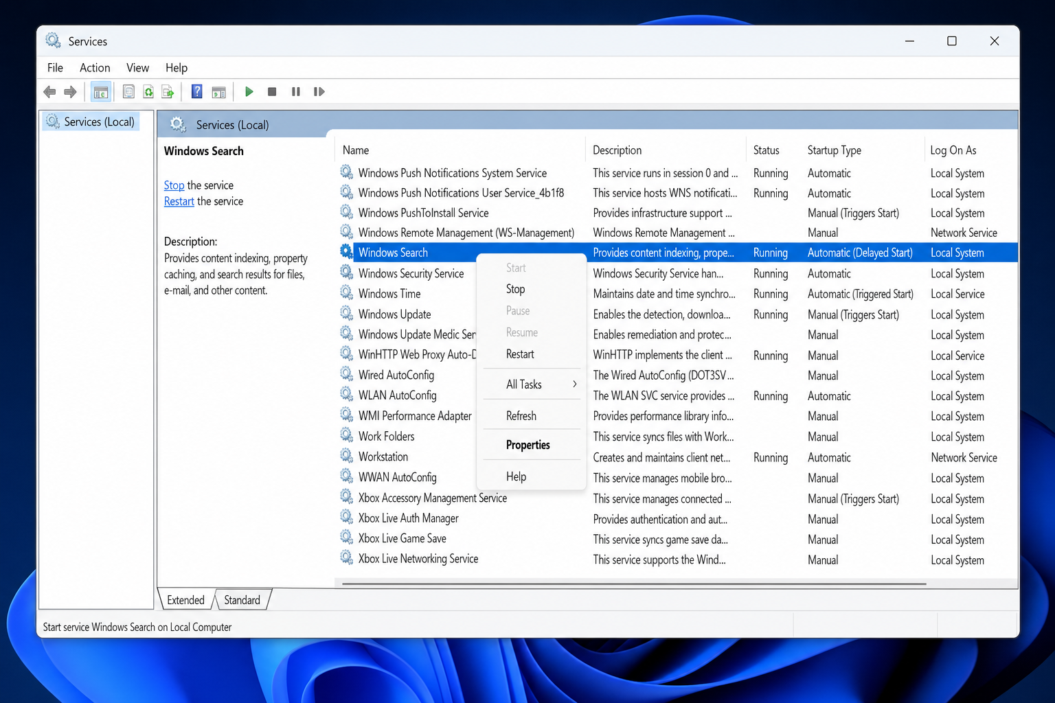Click gear icon beside Workstation service
The image size is (1055, 703).
coord(347,457)
